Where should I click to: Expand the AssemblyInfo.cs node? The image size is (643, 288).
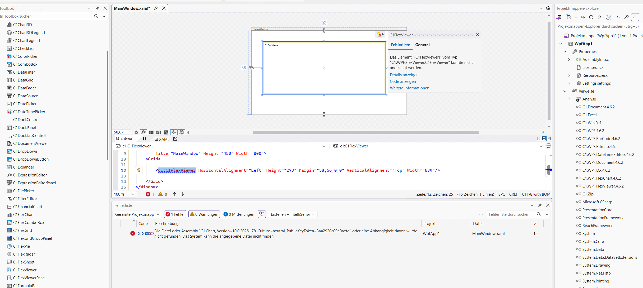(569, 60)
